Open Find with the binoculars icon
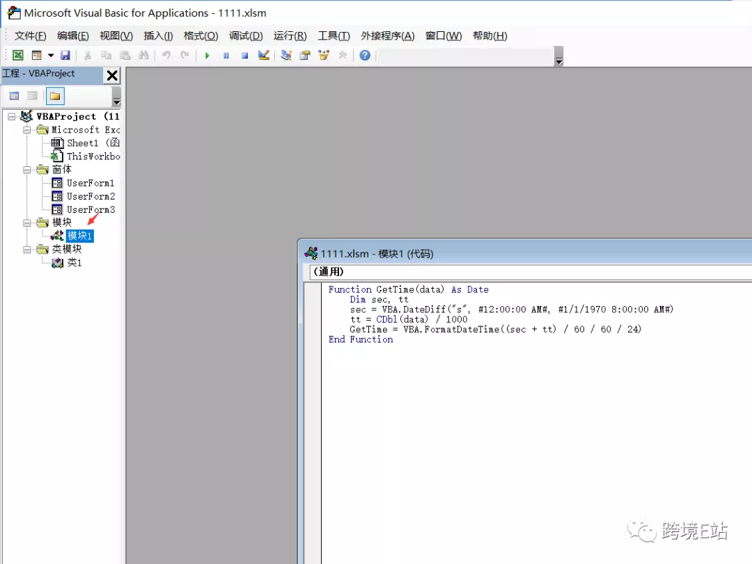752x564 pixels. (143, 55)
